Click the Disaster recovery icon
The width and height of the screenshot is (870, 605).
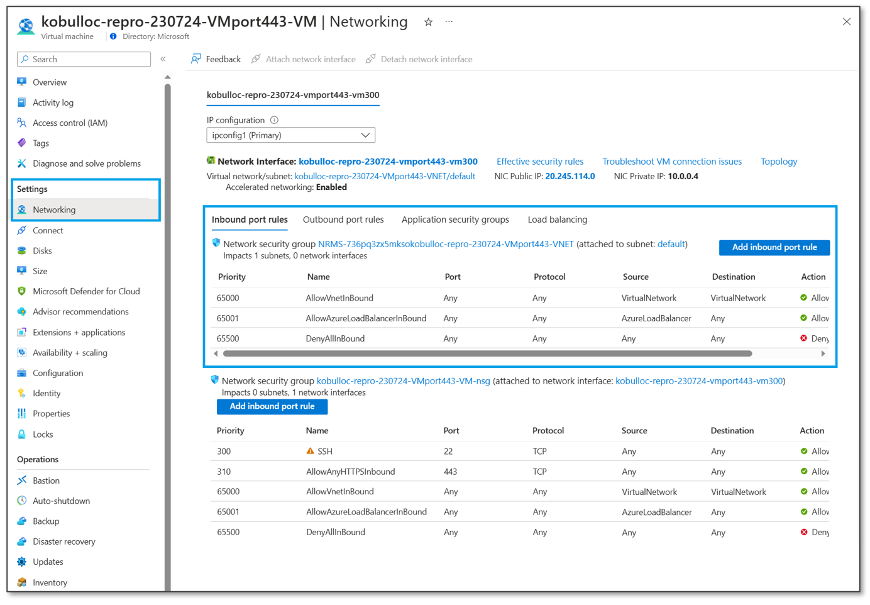(x=23, y=541)
